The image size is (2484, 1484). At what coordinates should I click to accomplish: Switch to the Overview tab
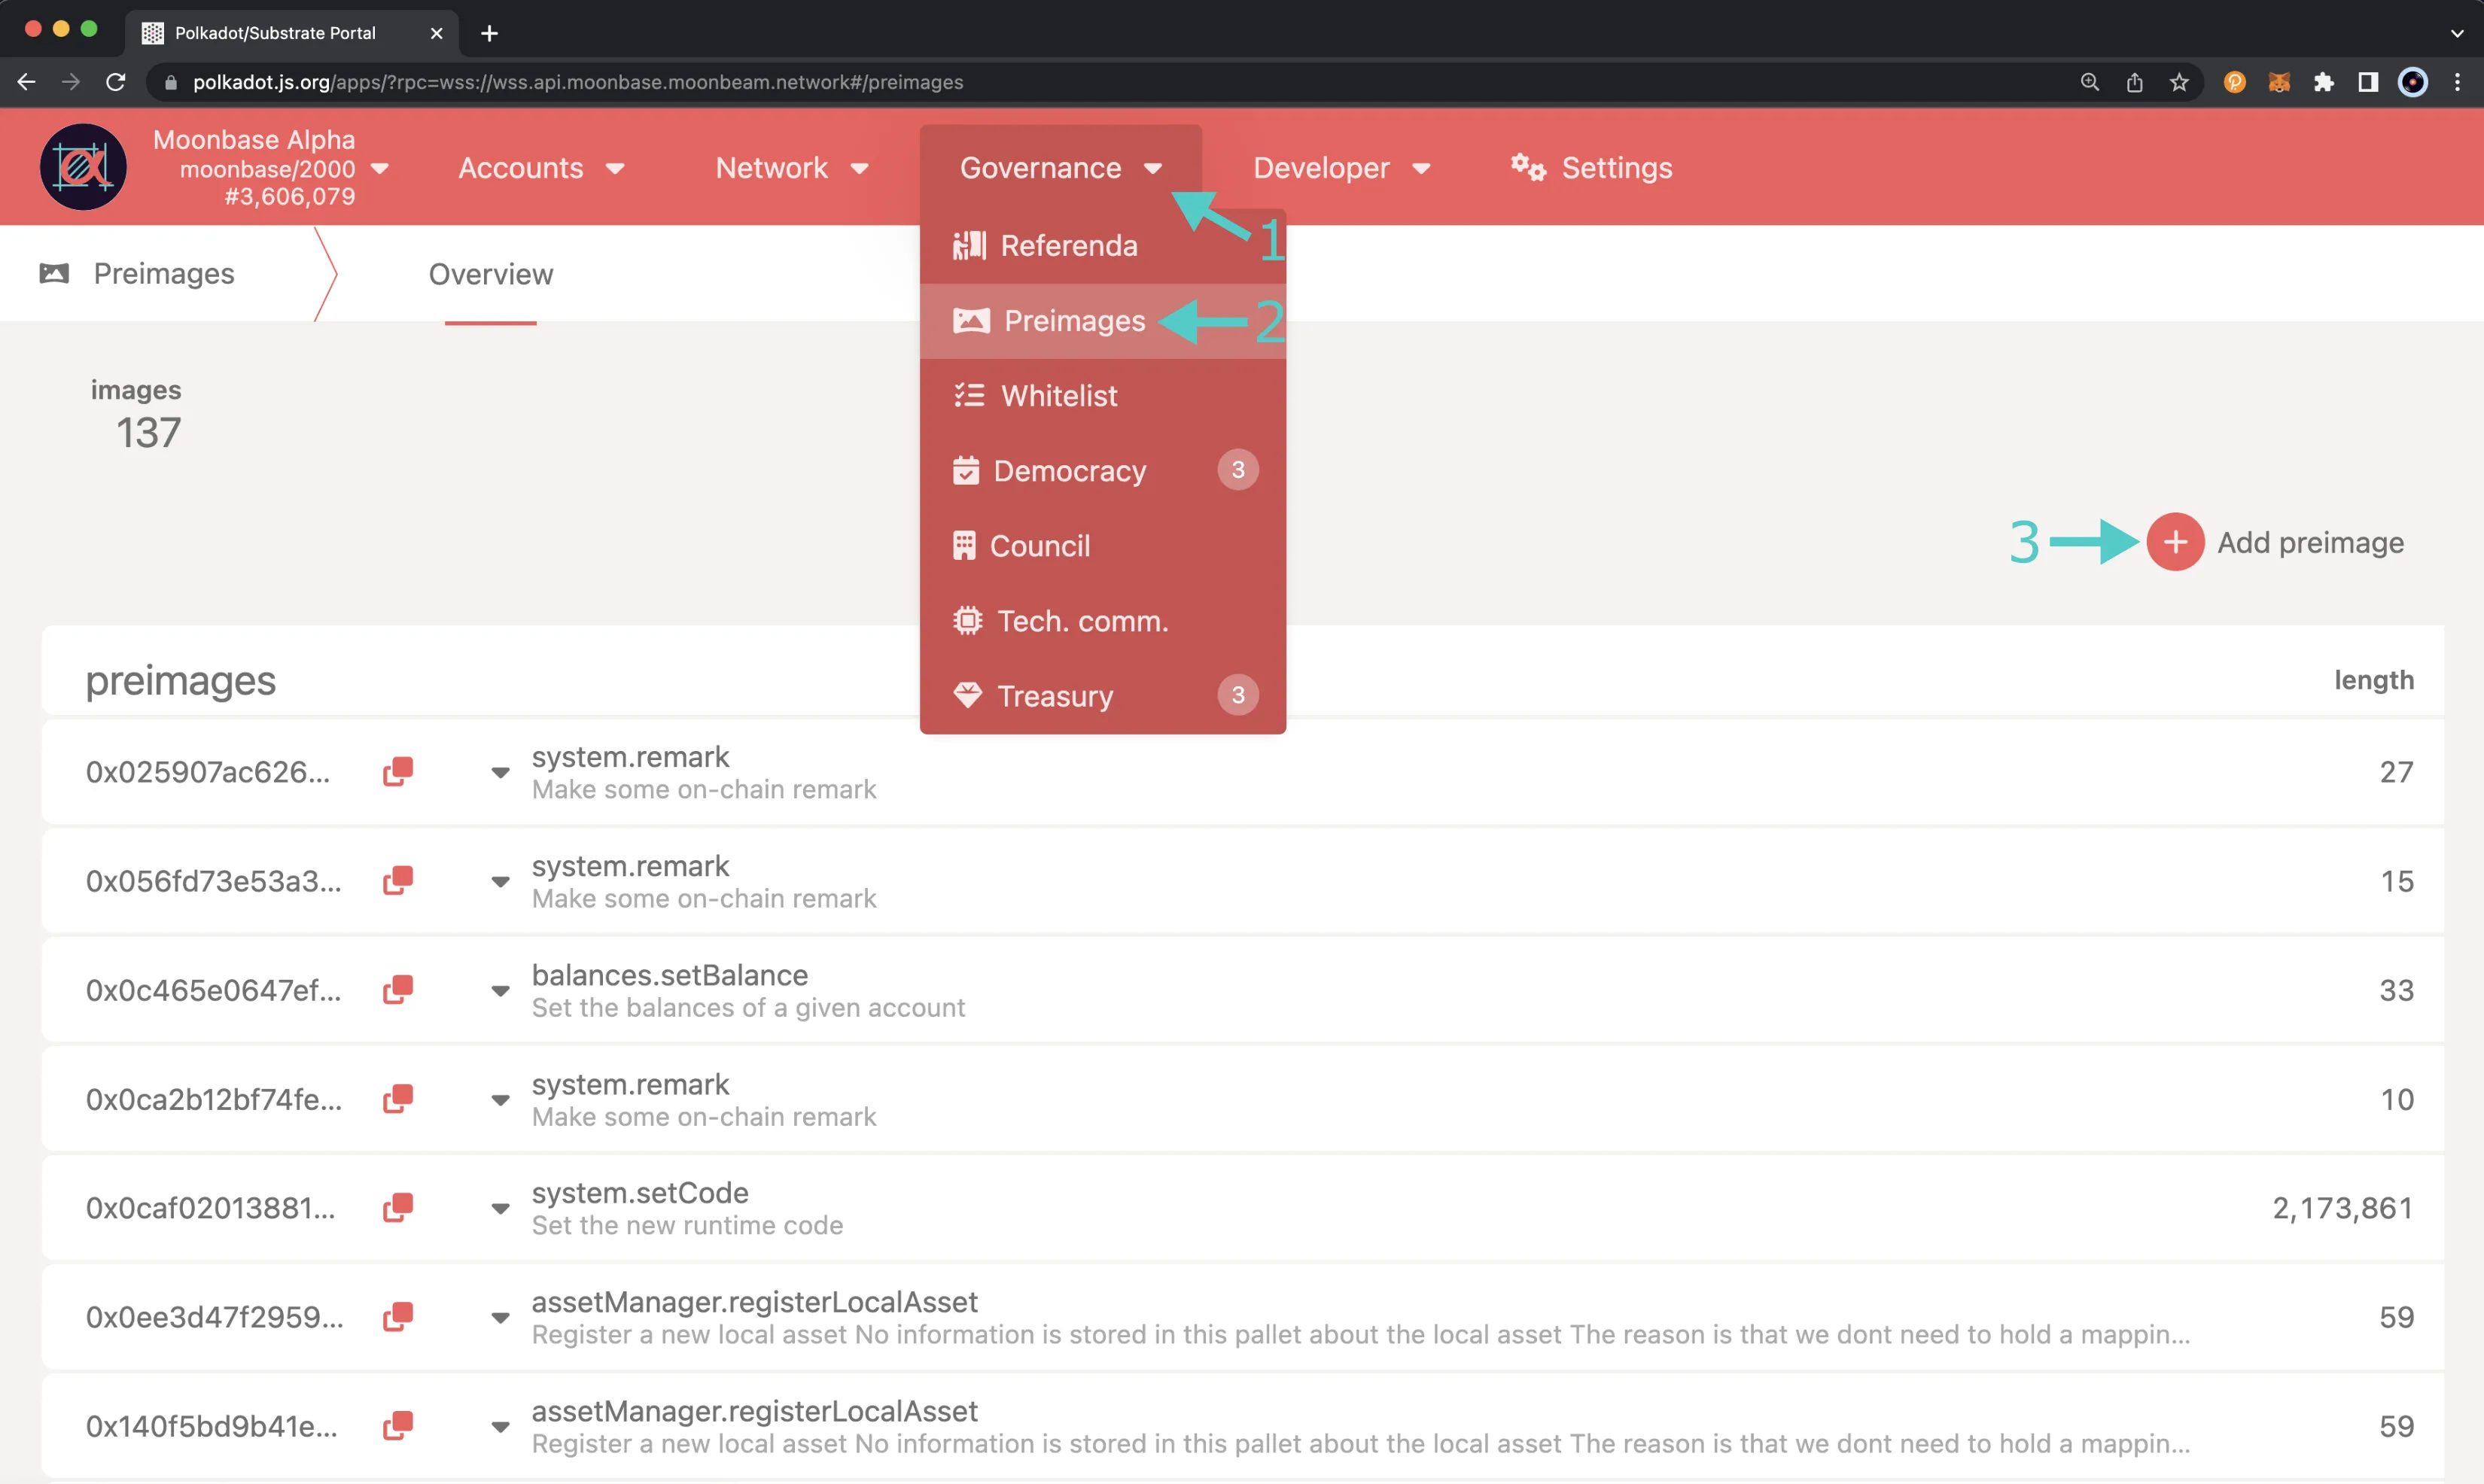(490, 274)
